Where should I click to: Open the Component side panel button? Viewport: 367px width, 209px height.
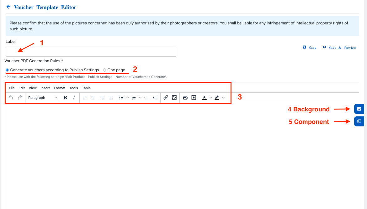pos(359,121)
